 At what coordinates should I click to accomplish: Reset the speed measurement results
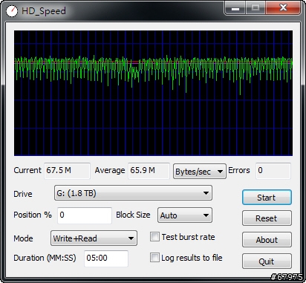[x=267, y=218]
